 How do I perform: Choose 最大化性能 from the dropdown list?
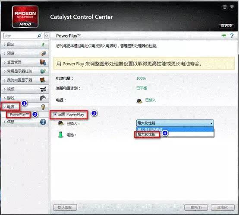pyautogui.click(x=175, y=134)
